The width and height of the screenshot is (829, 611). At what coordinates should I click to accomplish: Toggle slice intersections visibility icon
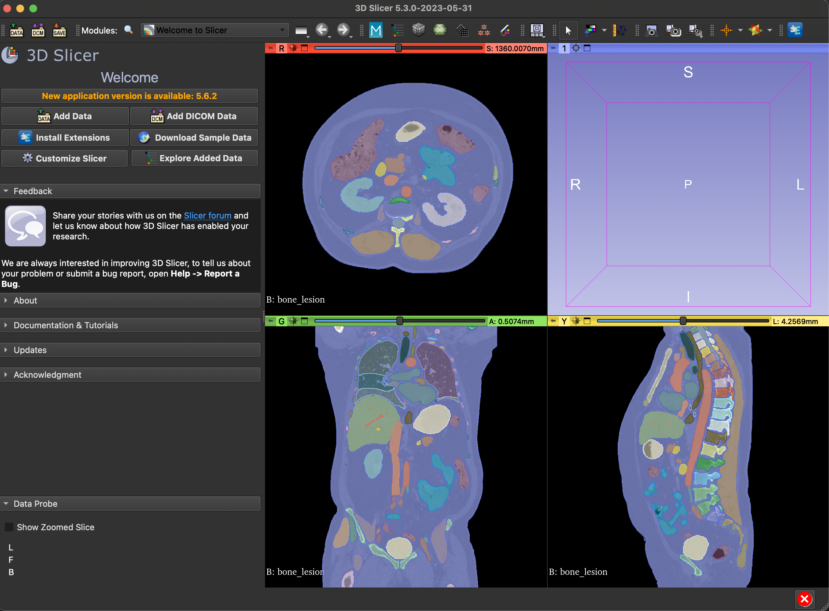(755, 30)
